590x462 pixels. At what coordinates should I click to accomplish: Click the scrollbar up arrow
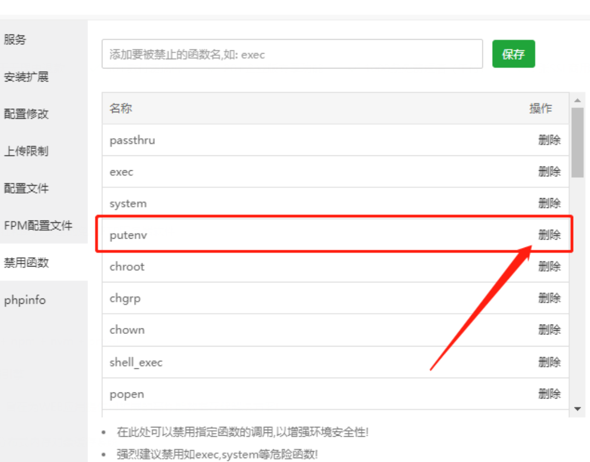[x=577, y=101]
